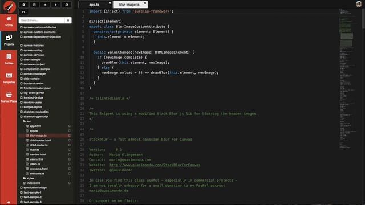Open the users.html file
The width and height of the screenshot is (365, 205).
point(36,159)
